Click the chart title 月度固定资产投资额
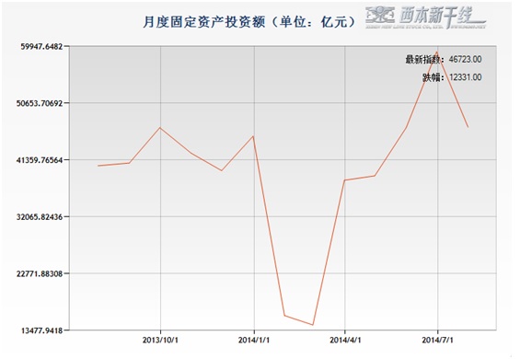 (x=204, y=22)
